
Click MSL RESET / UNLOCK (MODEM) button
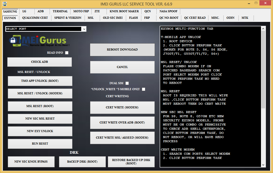[40, 94]
